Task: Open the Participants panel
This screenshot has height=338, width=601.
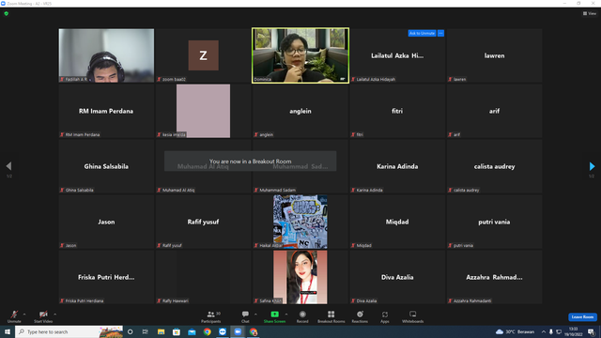Action: 211,316
